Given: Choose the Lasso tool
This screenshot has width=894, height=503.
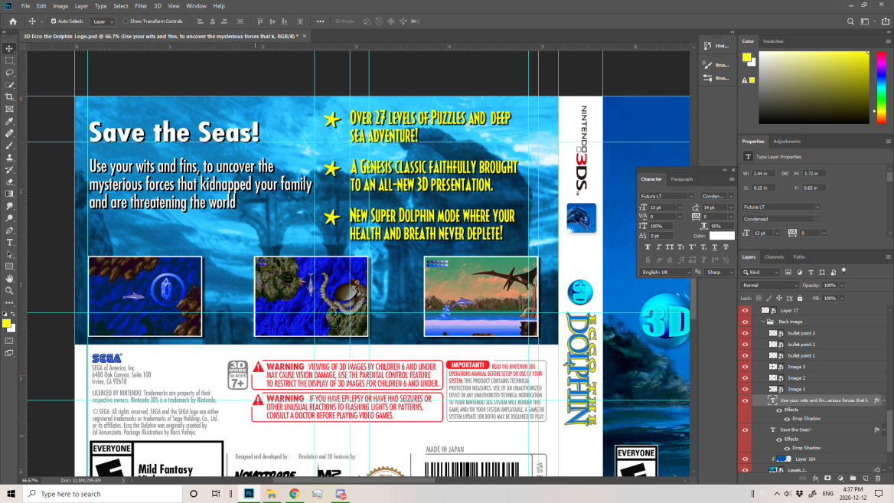Looking at the screenshot, I should tap(9, 73).
